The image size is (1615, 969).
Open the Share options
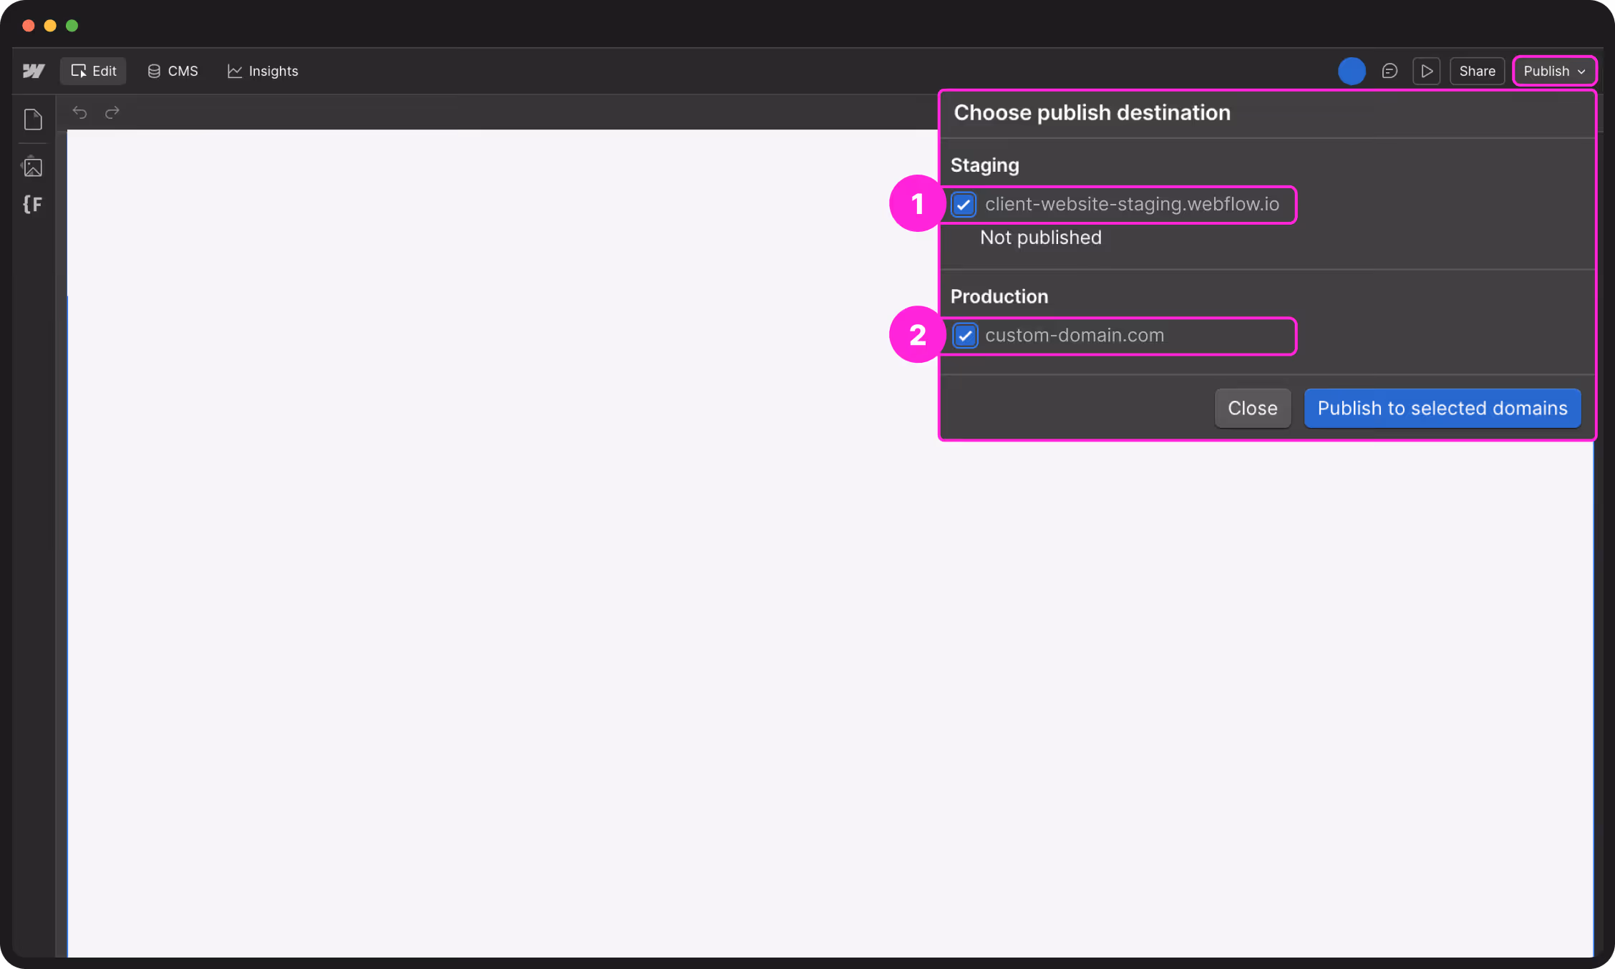1477,71
